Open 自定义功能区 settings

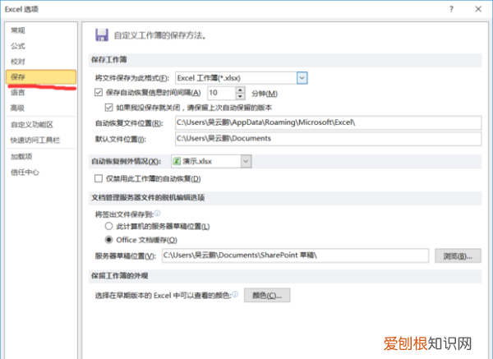pos(32,125)
